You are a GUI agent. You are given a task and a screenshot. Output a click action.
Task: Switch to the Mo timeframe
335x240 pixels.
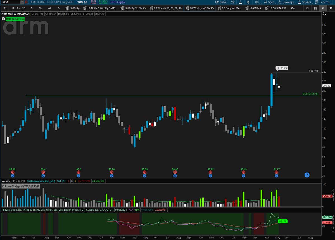[41, 8]
